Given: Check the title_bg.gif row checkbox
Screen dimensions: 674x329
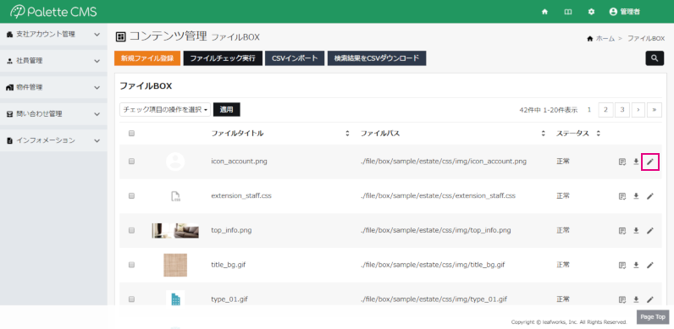Looking at the screenshot, I should pyautogui.click(x=131, y=265).
